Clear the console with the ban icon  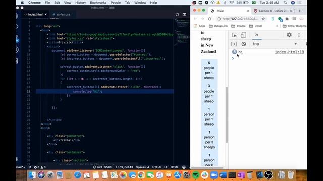coord(244,44)
